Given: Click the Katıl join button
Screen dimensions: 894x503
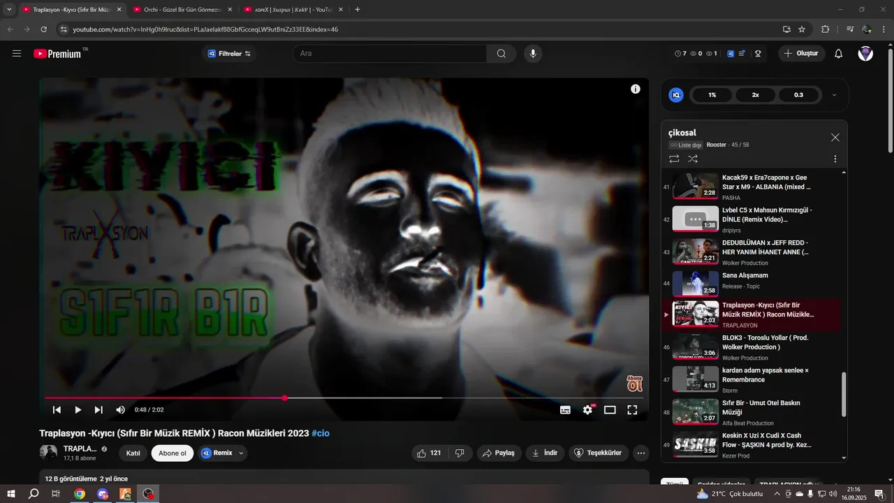Looking at the screenshot, I should click(133, 453).
